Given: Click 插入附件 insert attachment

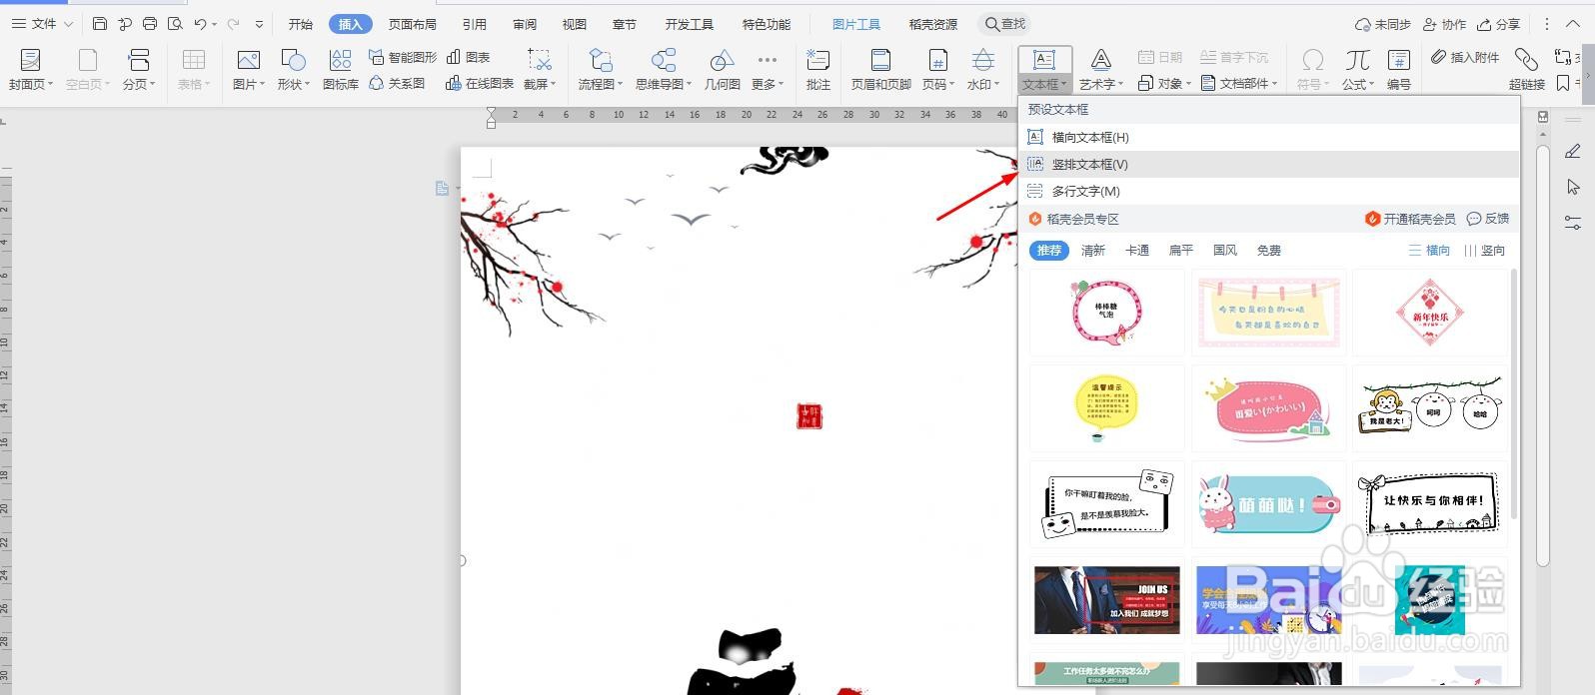Looking at the screenshot, I should [1465, 58].
